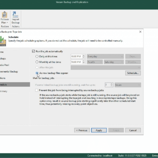This screenshot has width=158, height=158.
Task: Select As new backup files appear
Action: pos(37,73)
